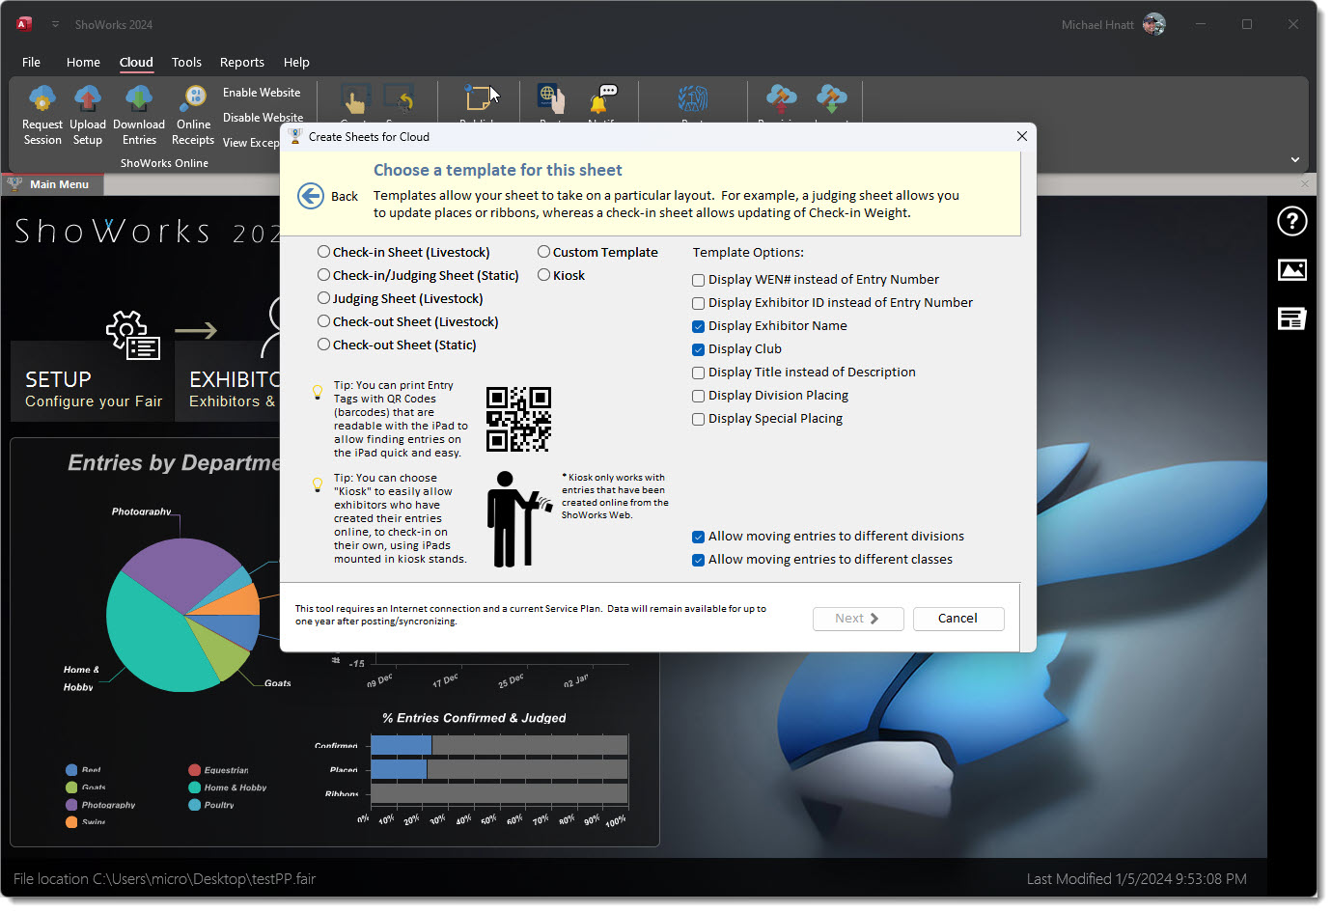The image size is (1332, 912).
Task: Click the Setup gear-and-list icon
Action: tap(133, 335)
